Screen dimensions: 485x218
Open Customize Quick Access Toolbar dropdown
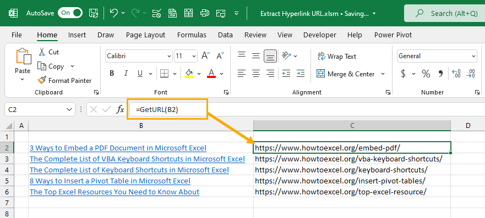coord(237,13)
